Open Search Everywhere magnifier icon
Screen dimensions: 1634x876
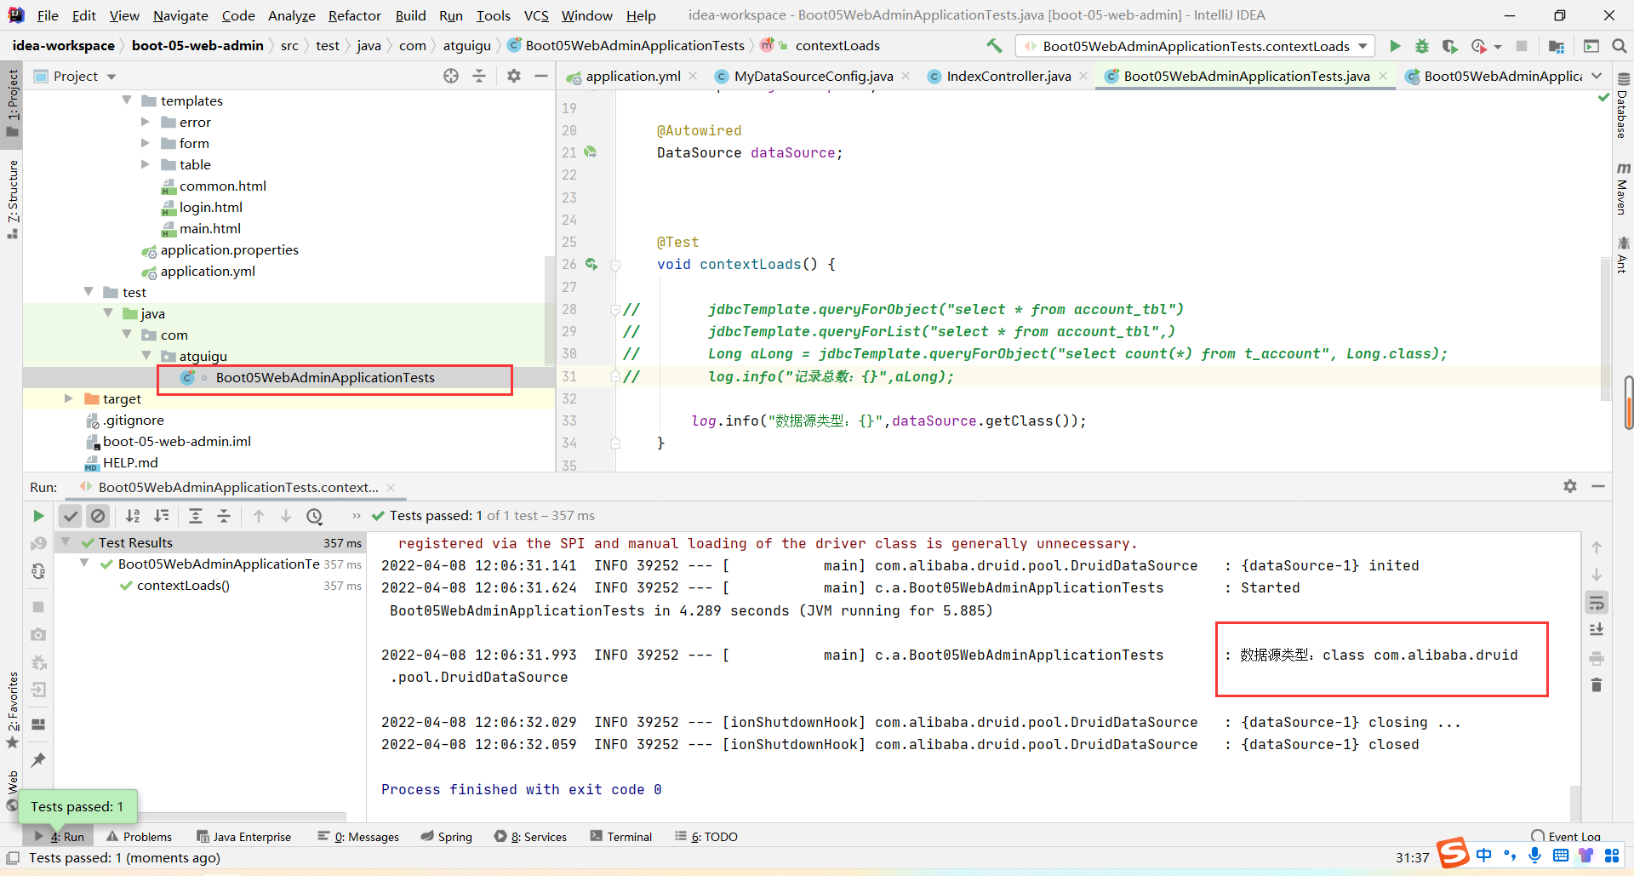tap(1620, 46)
